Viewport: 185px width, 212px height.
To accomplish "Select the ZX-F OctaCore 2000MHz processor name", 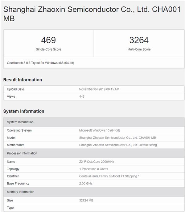I will [x=97, y=162].
